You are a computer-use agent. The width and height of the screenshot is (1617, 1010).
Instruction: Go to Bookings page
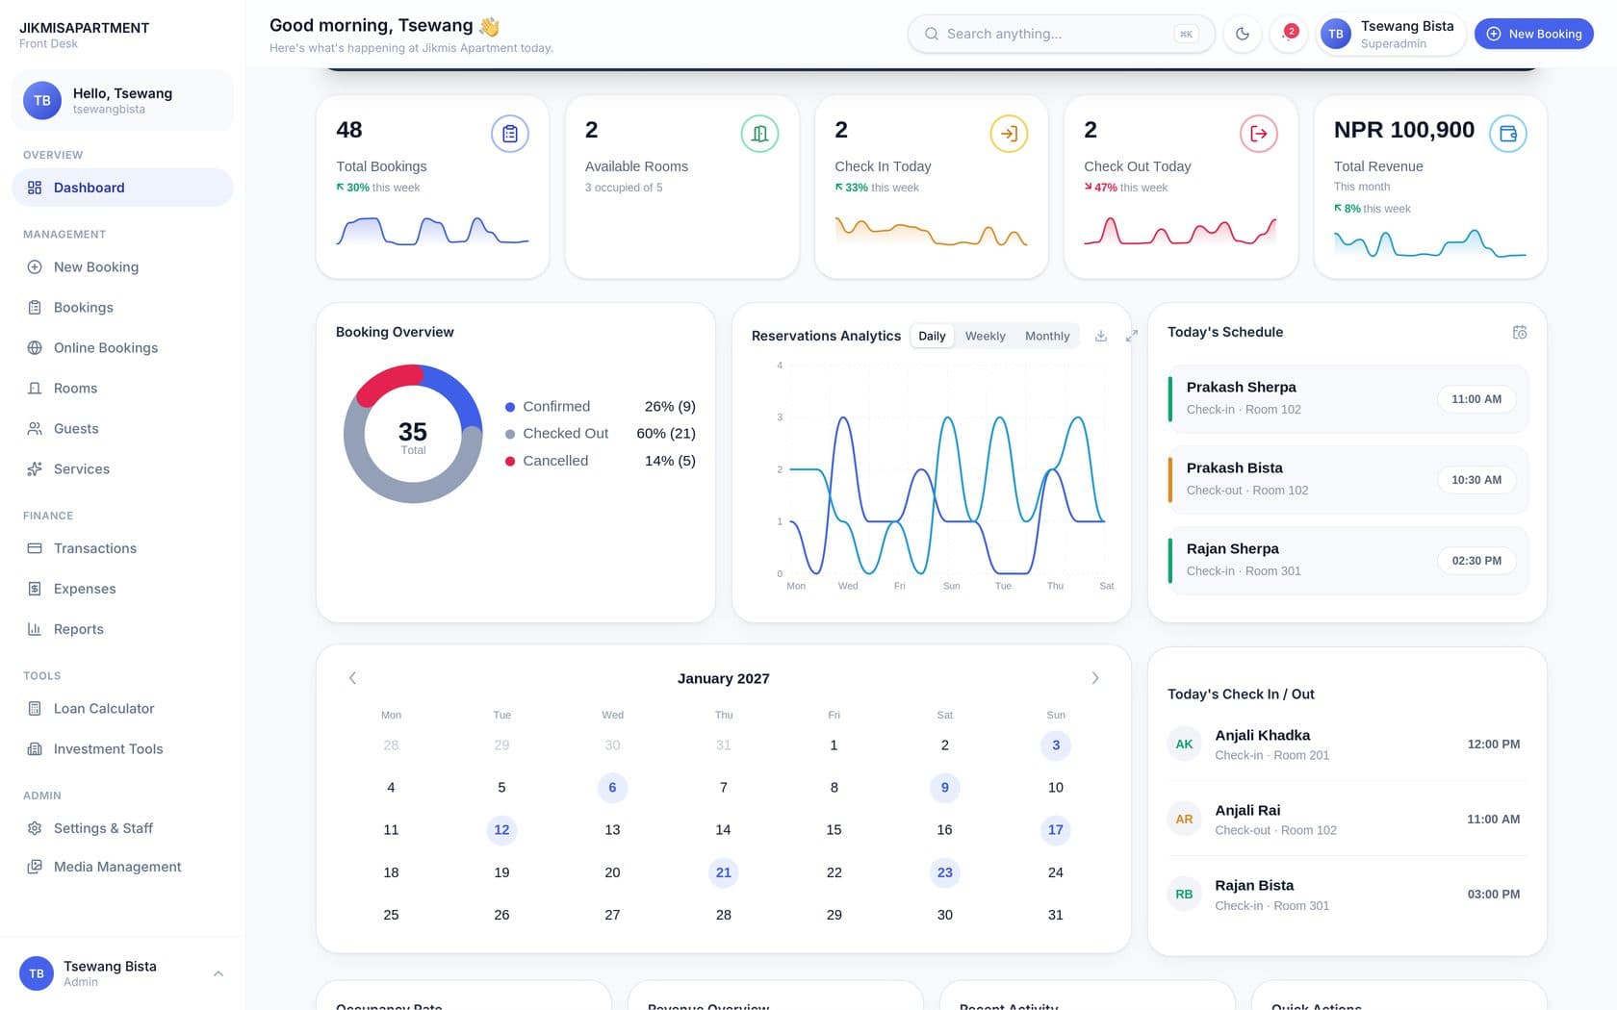(122, 308)
